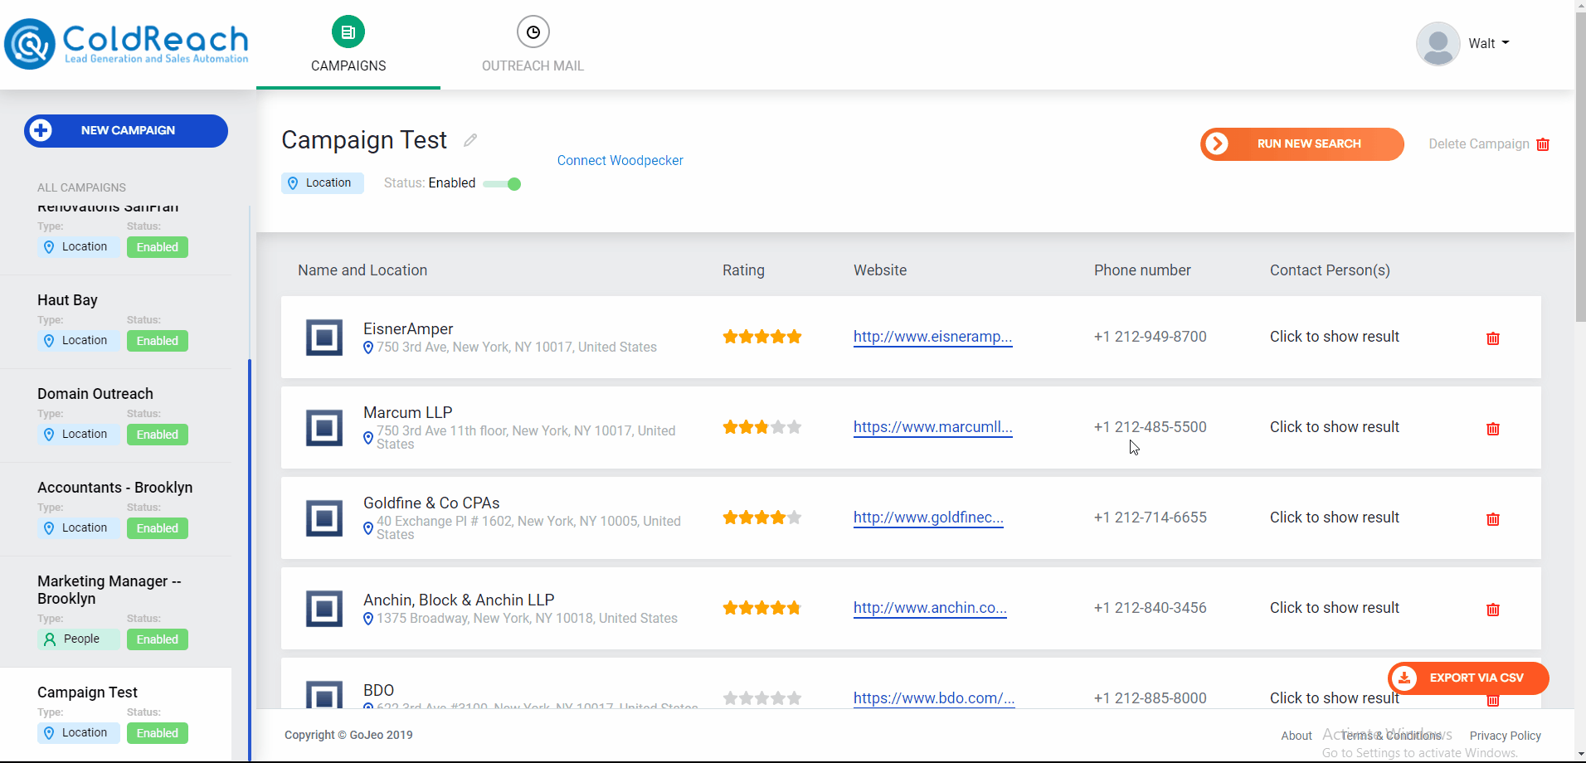Screen dimensions: 1586x763
Task: Open the Marcum LLP website link
Action: point(932,427)
